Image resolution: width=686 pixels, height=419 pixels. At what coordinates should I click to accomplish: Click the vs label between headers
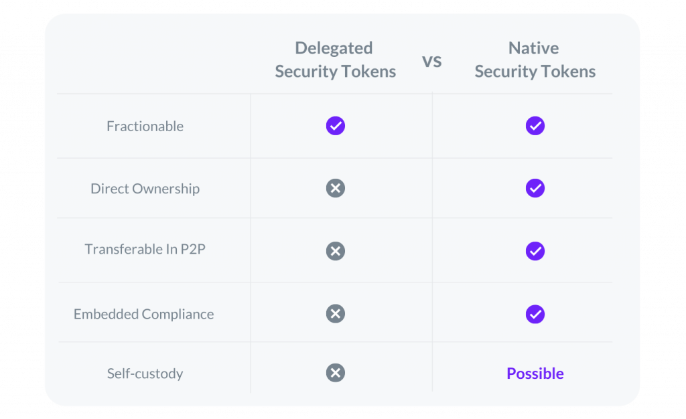coord(432,61)
